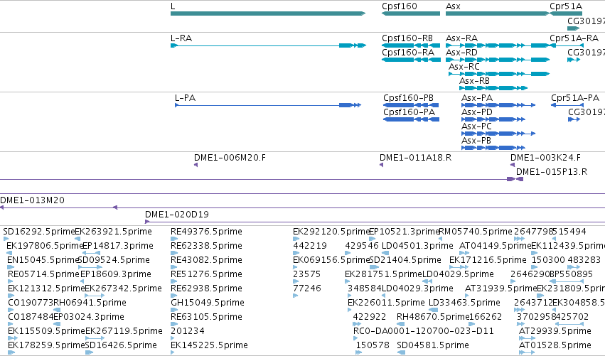Click the teal Asx gene bar
The height and width of the screenshot is (356, 605).
click(x=497, y=14)
